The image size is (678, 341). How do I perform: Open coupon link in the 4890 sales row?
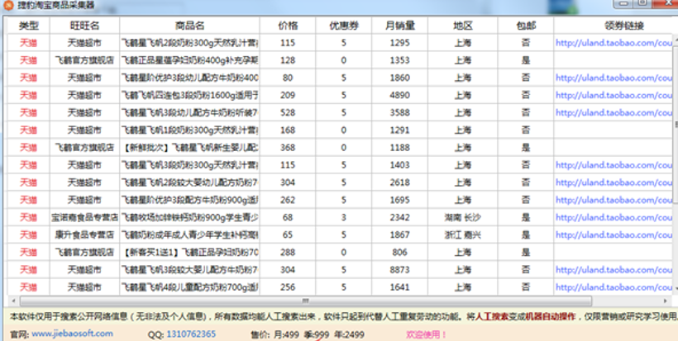coord(614,95)
